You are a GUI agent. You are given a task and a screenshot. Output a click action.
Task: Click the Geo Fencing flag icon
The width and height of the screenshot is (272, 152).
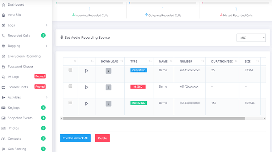tap(3, 149)
